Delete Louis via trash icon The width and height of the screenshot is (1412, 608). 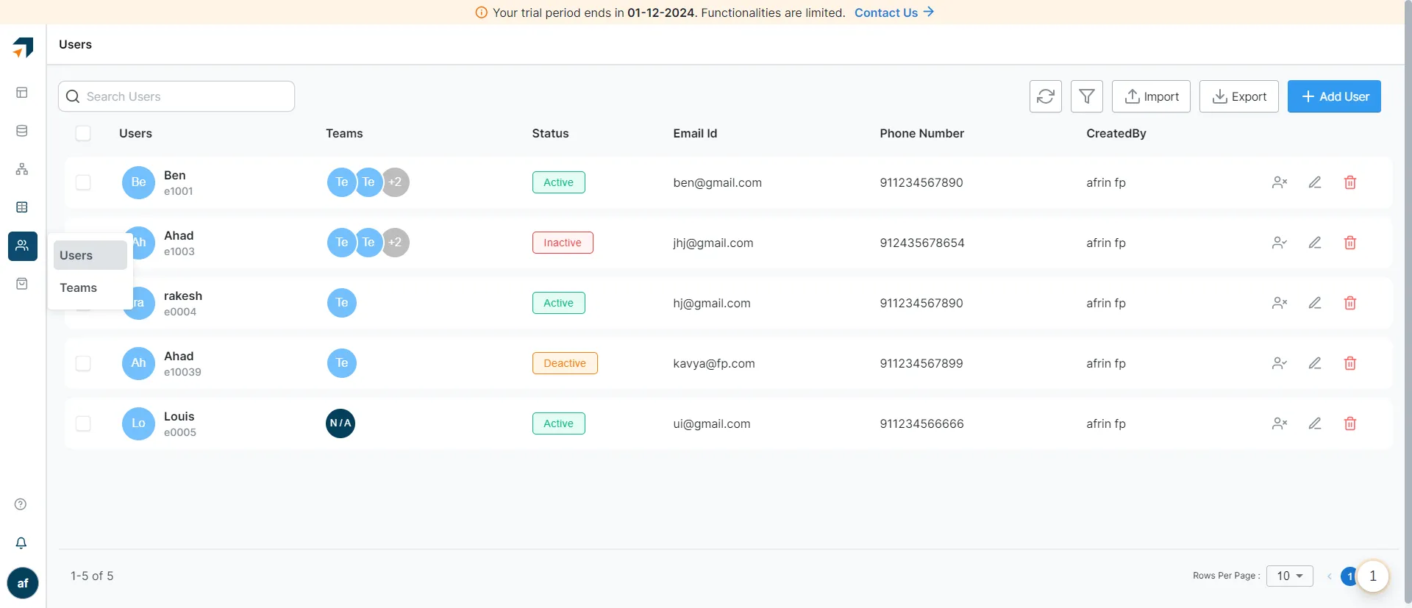click(1349, 423)
